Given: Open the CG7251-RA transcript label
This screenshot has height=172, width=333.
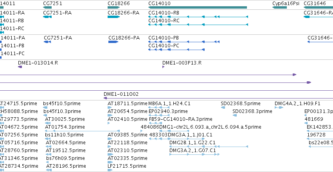Looking at the screenshot, I should [58, 13].
